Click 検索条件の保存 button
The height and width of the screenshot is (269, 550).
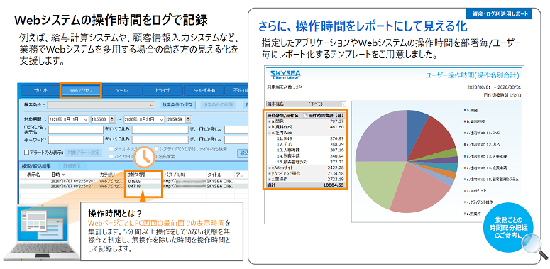click(178, 104)
